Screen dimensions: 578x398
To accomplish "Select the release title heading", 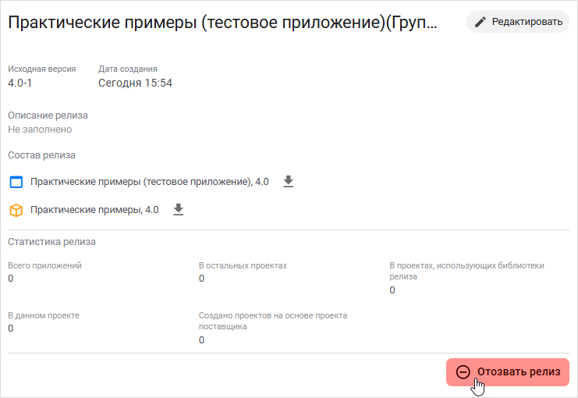I will (222, 23).
